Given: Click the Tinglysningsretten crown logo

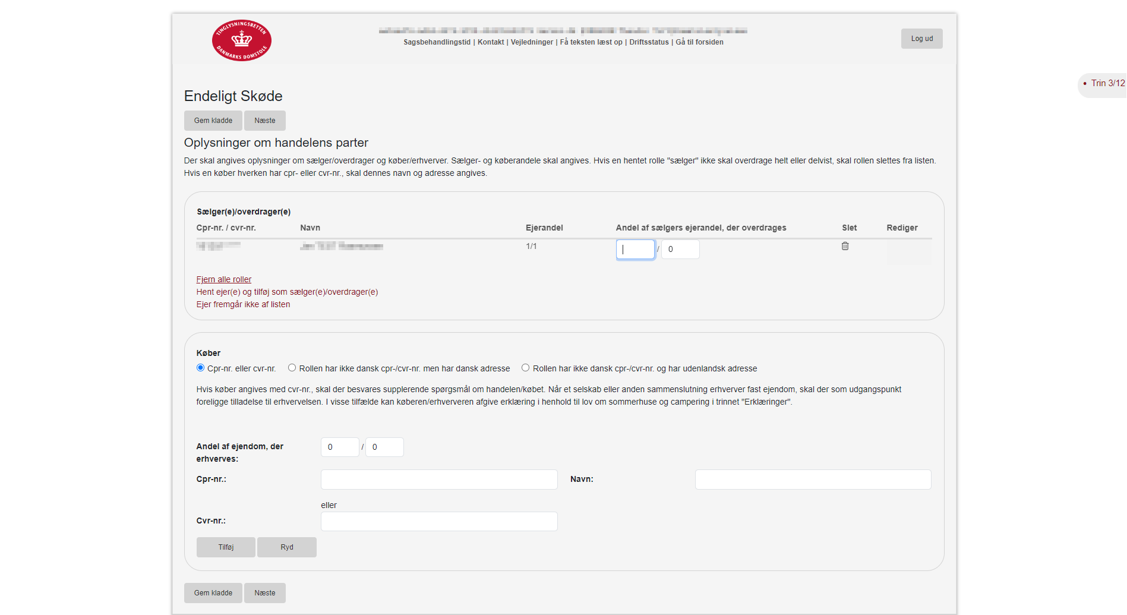Looking at the screenshot, I should tap(241, 40).
